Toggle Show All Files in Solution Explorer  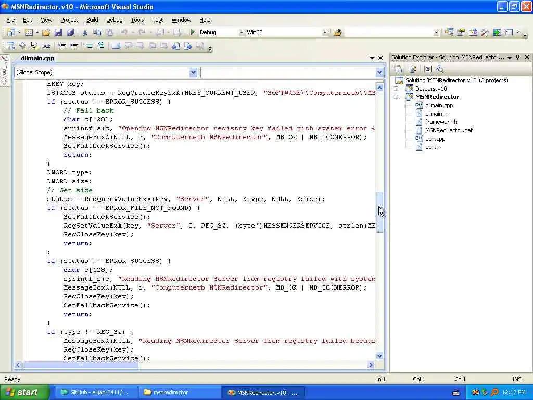click(413, 69)
